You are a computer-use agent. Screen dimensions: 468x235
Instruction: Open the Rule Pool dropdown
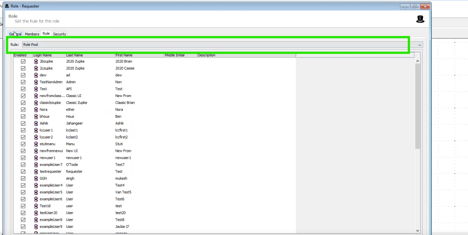(x=420, y=44)
